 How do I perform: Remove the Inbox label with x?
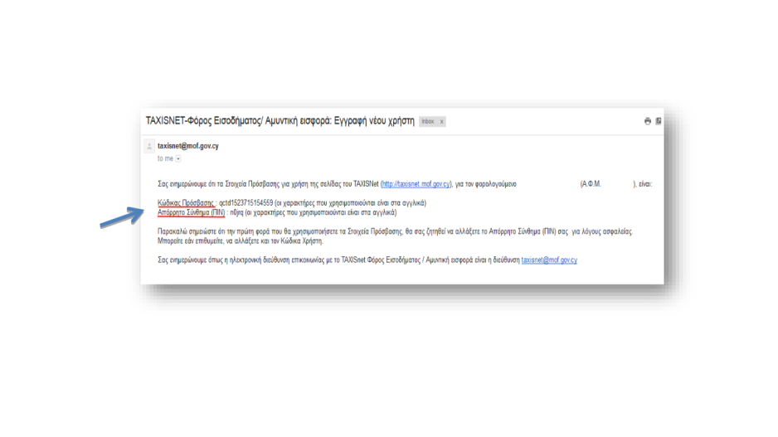441,122
